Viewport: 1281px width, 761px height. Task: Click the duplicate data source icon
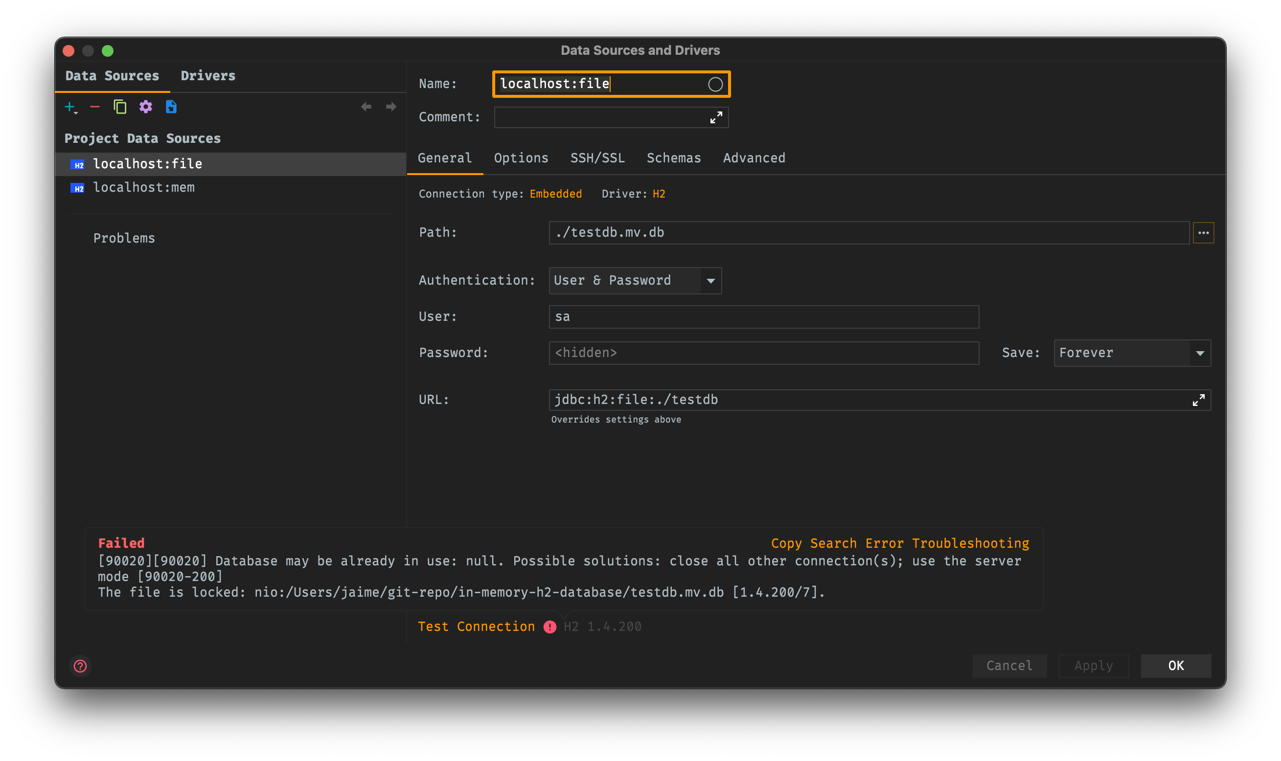point(120,107)
